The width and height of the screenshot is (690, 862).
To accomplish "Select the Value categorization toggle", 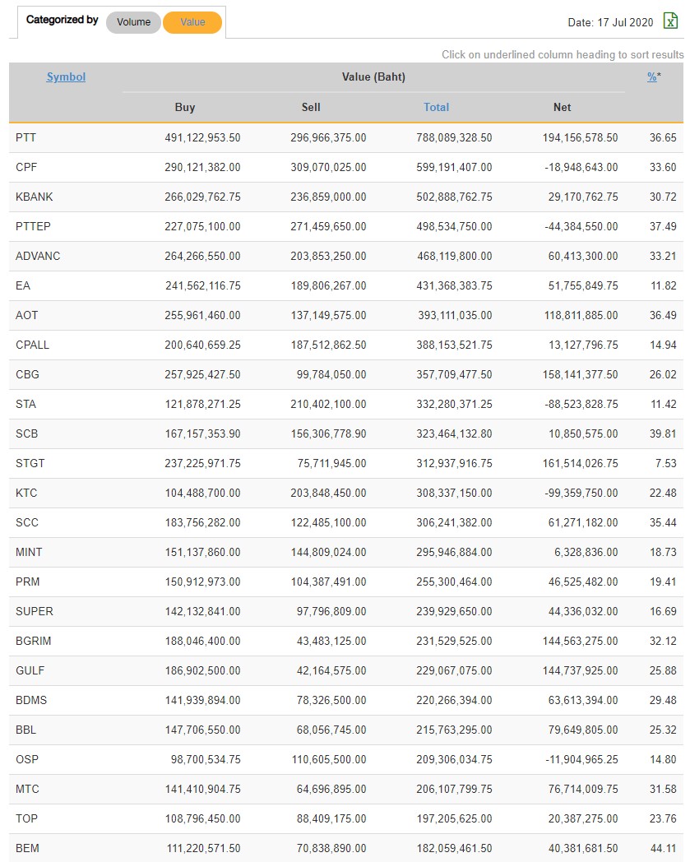I will coord(192,22).
